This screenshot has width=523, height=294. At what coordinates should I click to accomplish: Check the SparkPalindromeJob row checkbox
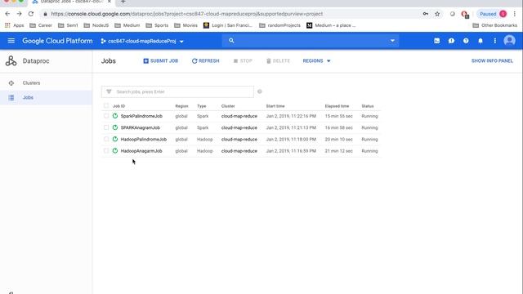106,116
